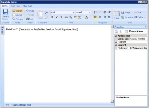Open the Fields insert dropdown
149x108 pixels.
140,17
